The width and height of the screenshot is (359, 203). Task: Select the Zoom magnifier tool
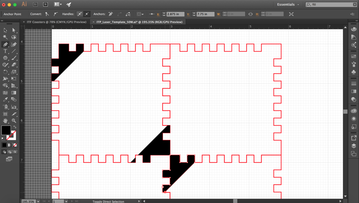[14, 121]
